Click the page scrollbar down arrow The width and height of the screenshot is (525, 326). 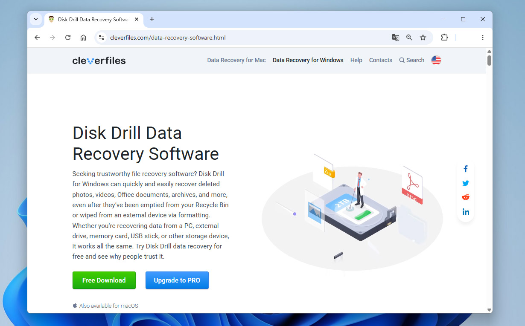[489, 310]
